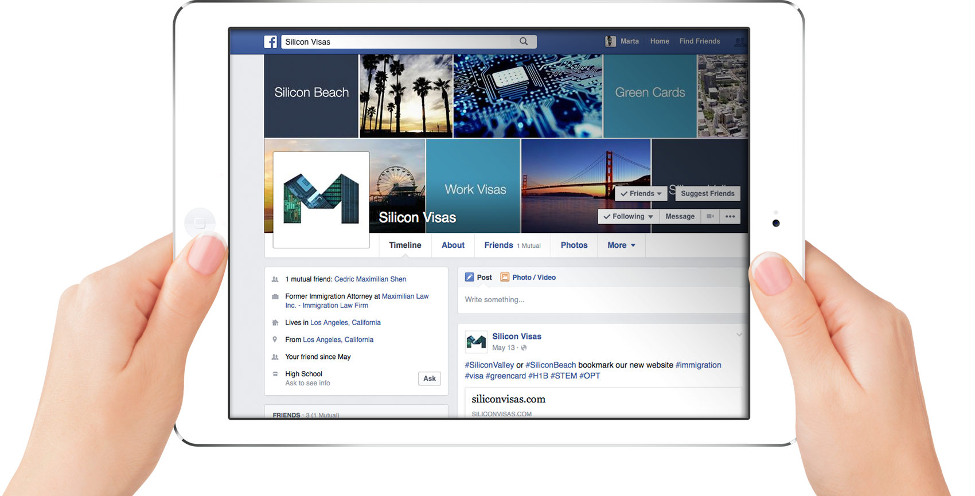Viewport: 975px width, 496px height.
Task: Click into the Silicon Visas search field
Action: [x=396, y=42]
